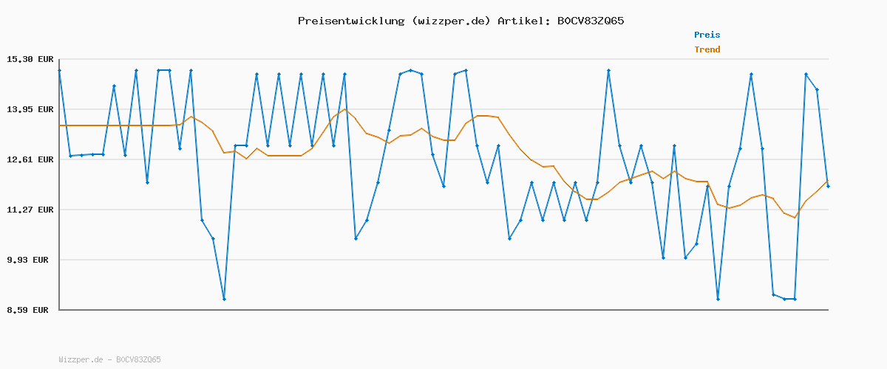
Task: Click the 13.95 EUR axis label
Action: [30, 109]
